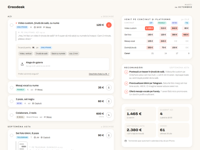The width and height of the screenshot is (200, 150).
Task: Click upload icon for Set foto bikini
Action: click(x=109, y=135)
